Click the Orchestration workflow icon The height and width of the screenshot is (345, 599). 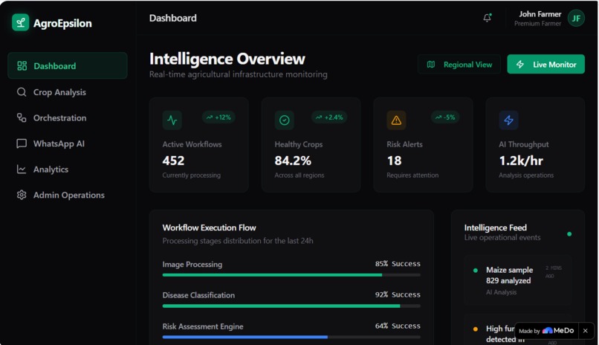(x=22, y=117)
